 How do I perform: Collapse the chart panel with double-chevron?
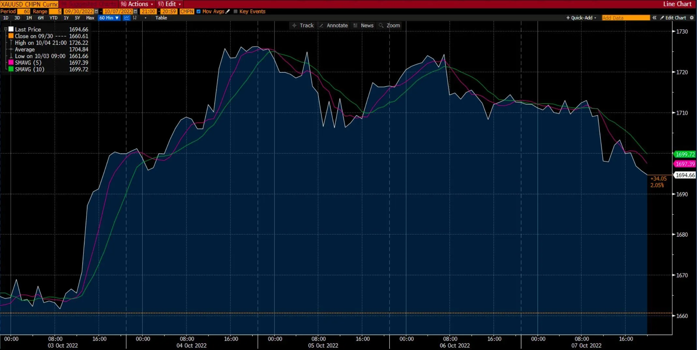tap(655, 18)
